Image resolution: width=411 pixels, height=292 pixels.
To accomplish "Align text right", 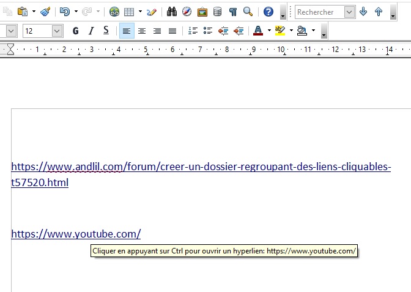I will tap(157, 31).
